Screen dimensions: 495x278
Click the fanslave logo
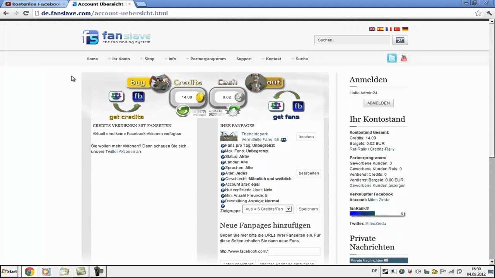[x=116, y=37]
